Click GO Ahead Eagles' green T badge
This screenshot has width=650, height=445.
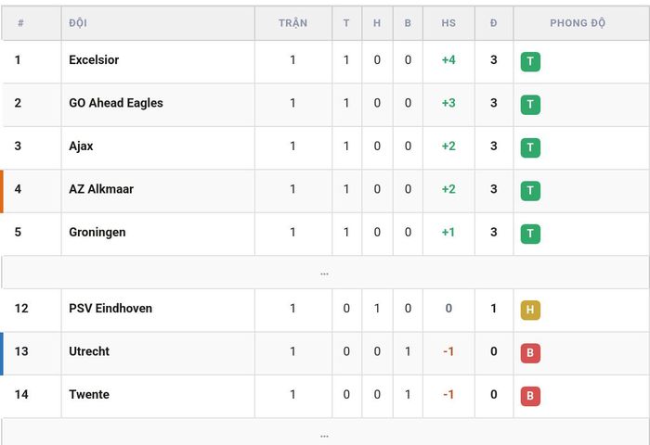point(530,105)
